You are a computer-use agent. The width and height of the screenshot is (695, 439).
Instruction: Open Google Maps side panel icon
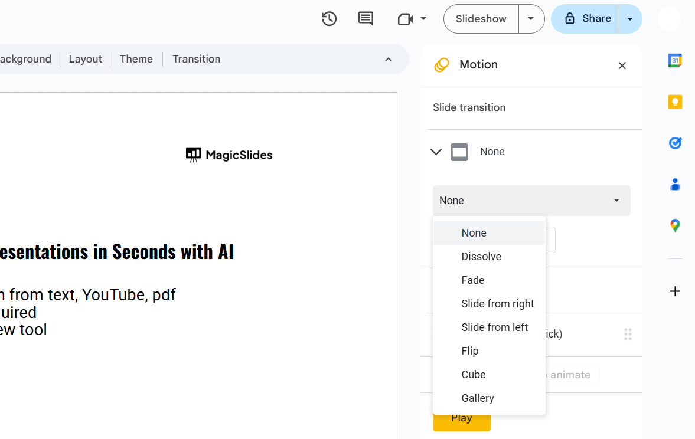[x=675, y=225]
